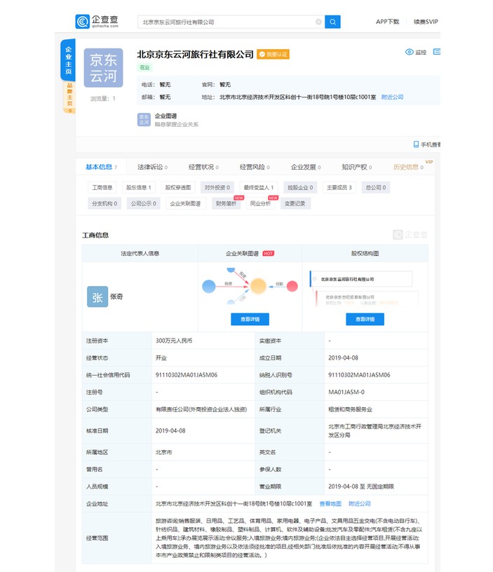Switch to 经营风险 tab
The width and height of the screenshot is (493, 572).
[255, 167]
